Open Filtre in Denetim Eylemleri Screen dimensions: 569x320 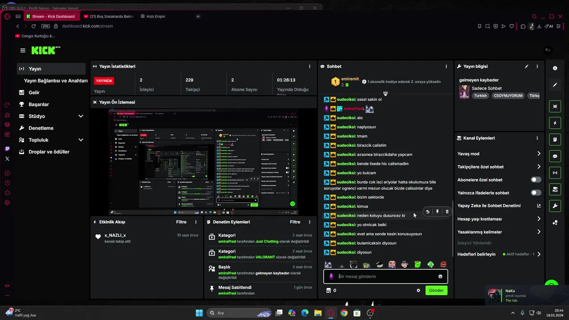[x=295, y=222]
